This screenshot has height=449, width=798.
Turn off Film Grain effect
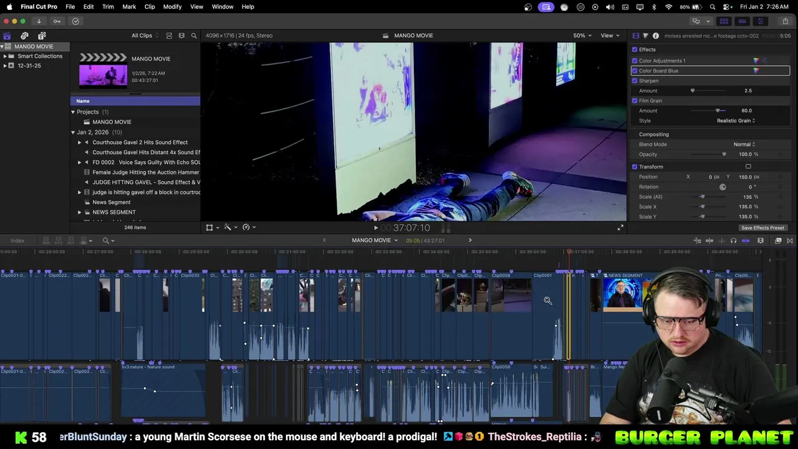(x=635, y=100)
